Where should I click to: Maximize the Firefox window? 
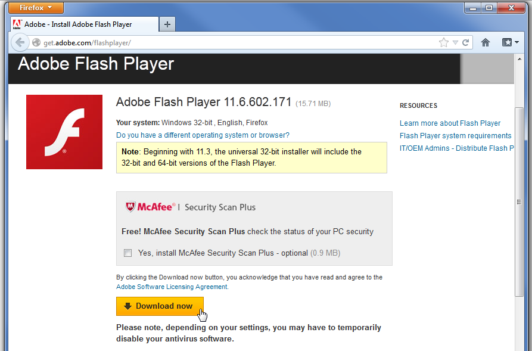tap(489, 8)
